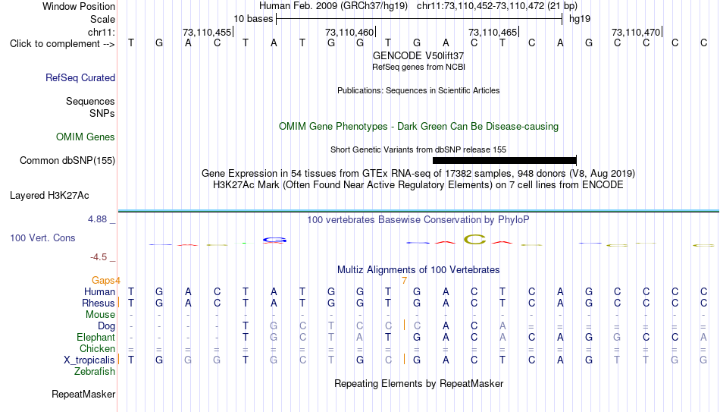Open the OMIM Genes track label
Image resolution: width=720 pixels, height=412 pixels.
(x=85, y=137)
